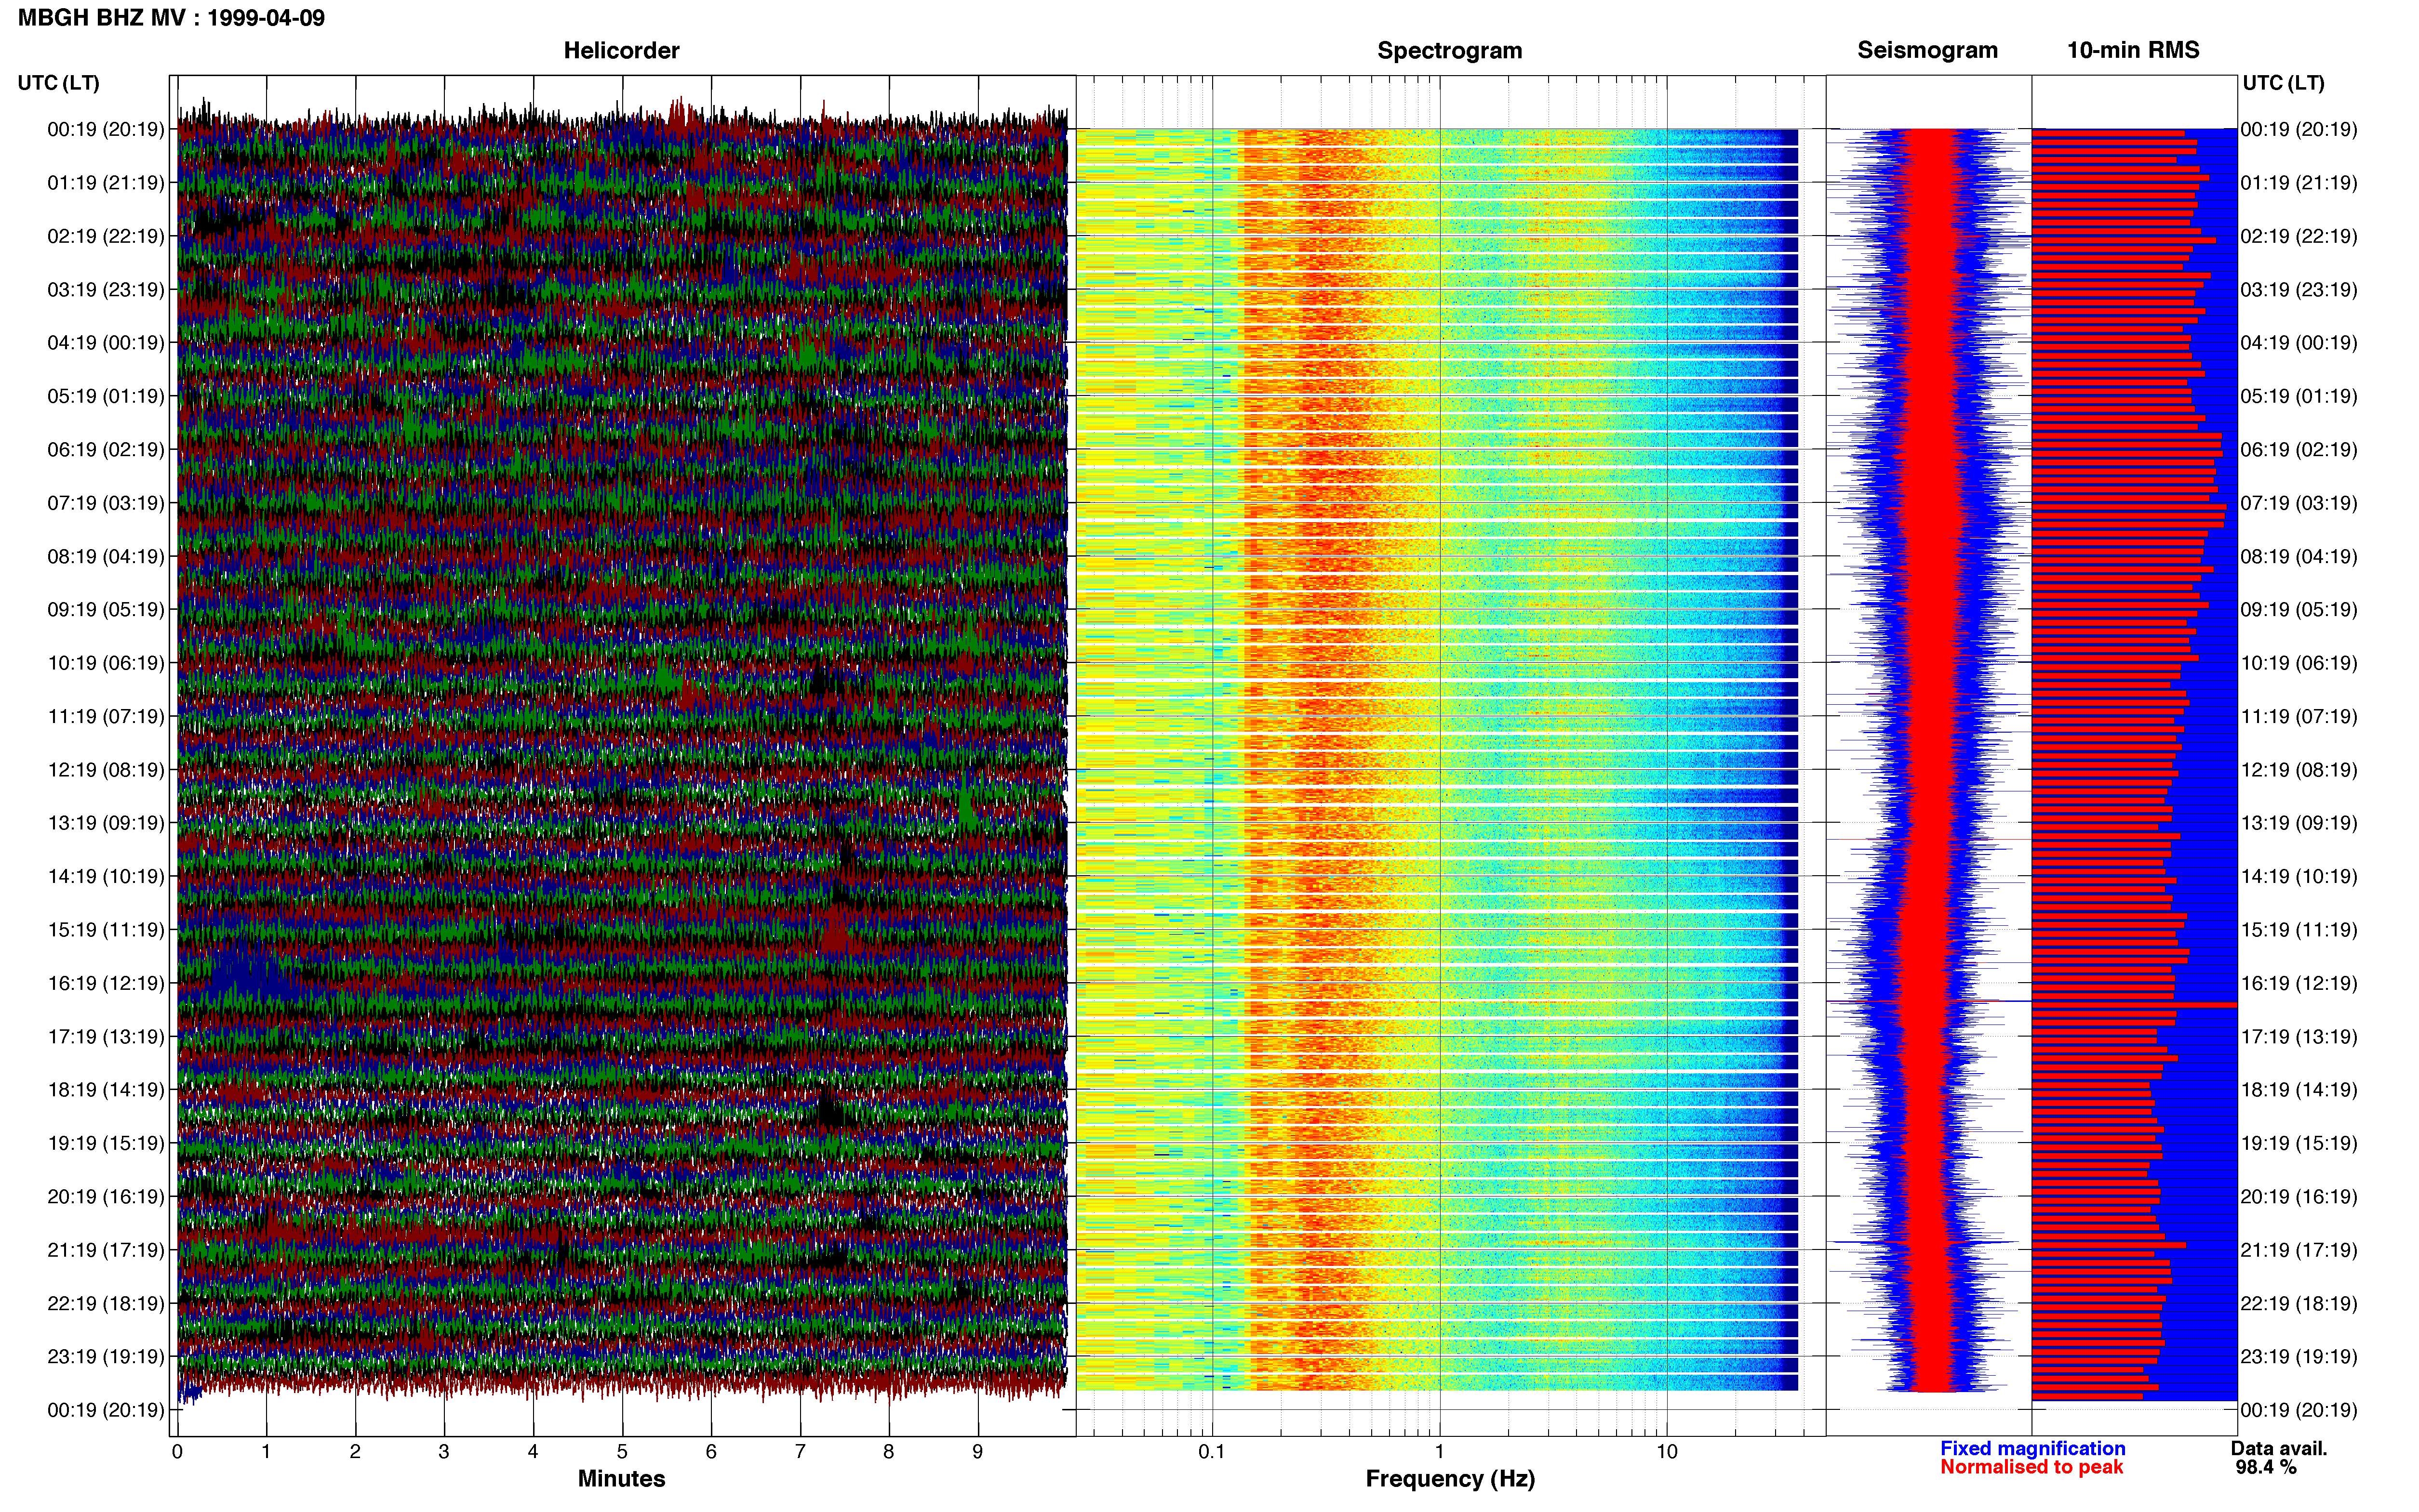Click '06:19 (02:19)' on the left time axis
2419x1512 pixels.
click(106, 450)
